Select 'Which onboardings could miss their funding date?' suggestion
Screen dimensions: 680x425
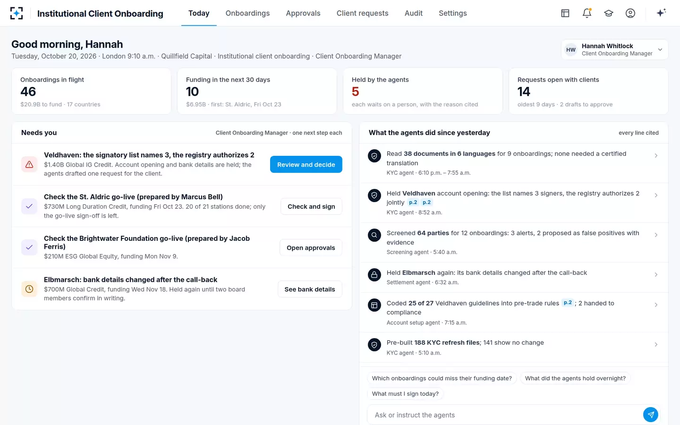tap(442, 378)
